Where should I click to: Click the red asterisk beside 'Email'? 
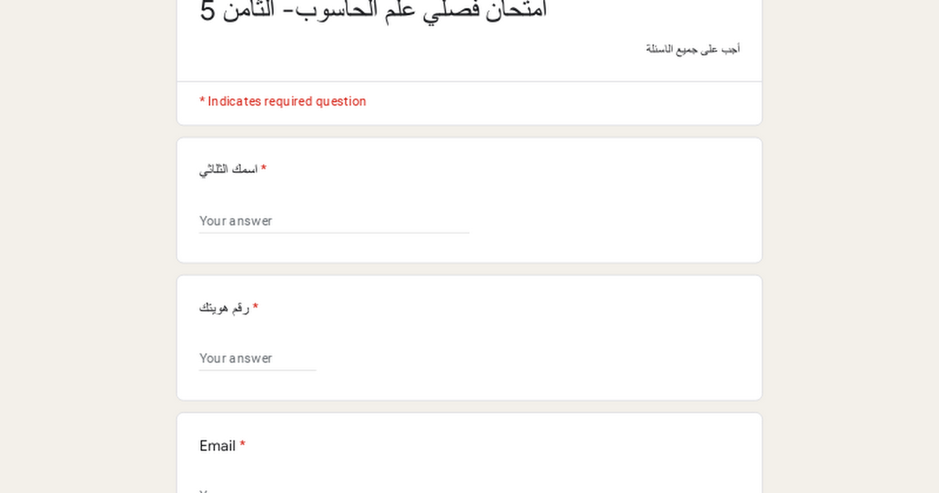click(x=243, y=444)
